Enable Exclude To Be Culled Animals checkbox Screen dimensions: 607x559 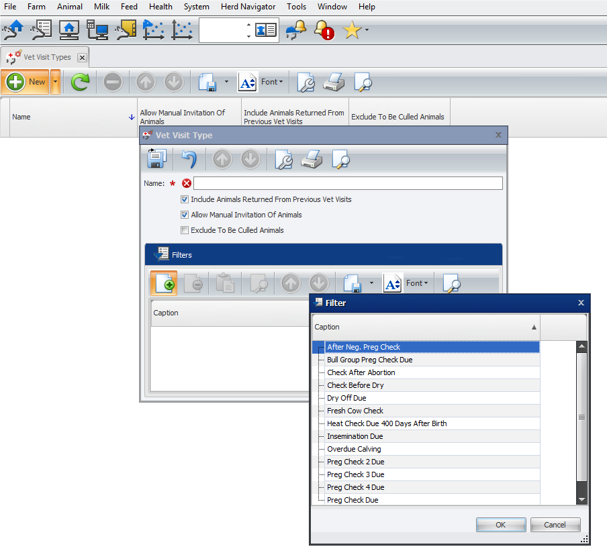pyautogui.click(x=185, y=230)
